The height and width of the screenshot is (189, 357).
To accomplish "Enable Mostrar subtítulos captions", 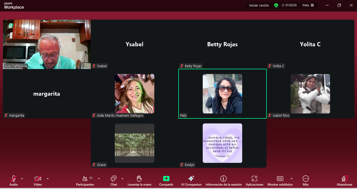I will coord(280,181).
